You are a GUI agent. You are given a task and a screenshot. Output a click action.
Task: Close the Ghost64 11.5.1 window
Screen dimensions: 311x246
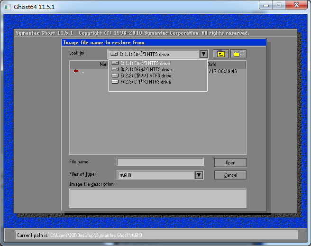click(296, 5)
